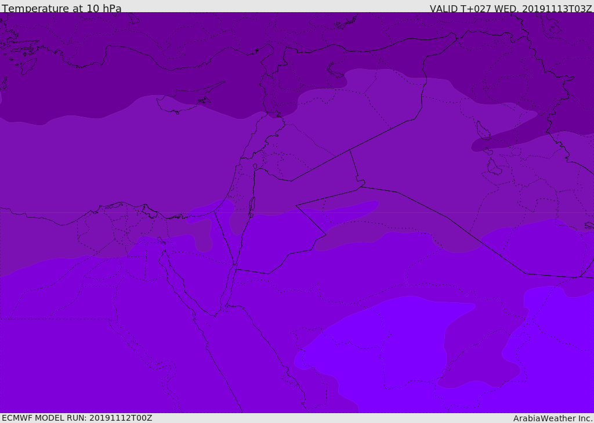Click the "Temperature at 10 hPa" title
The image size is (594, 423).
click(x=61, y=9)
